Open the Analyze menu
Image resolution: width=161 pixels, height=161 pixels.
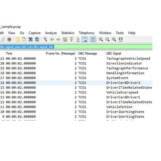point(51,33)
